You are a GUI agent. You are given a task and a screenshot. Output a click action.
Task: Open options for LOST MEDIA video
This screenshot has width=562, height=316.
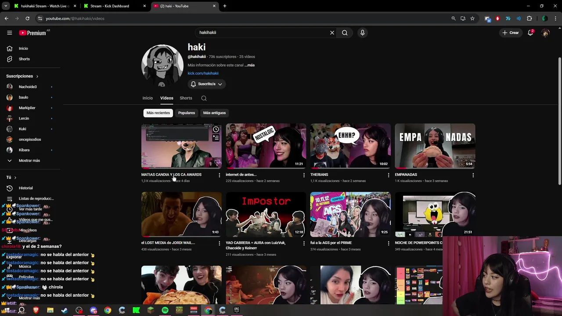tap(219, 243)
